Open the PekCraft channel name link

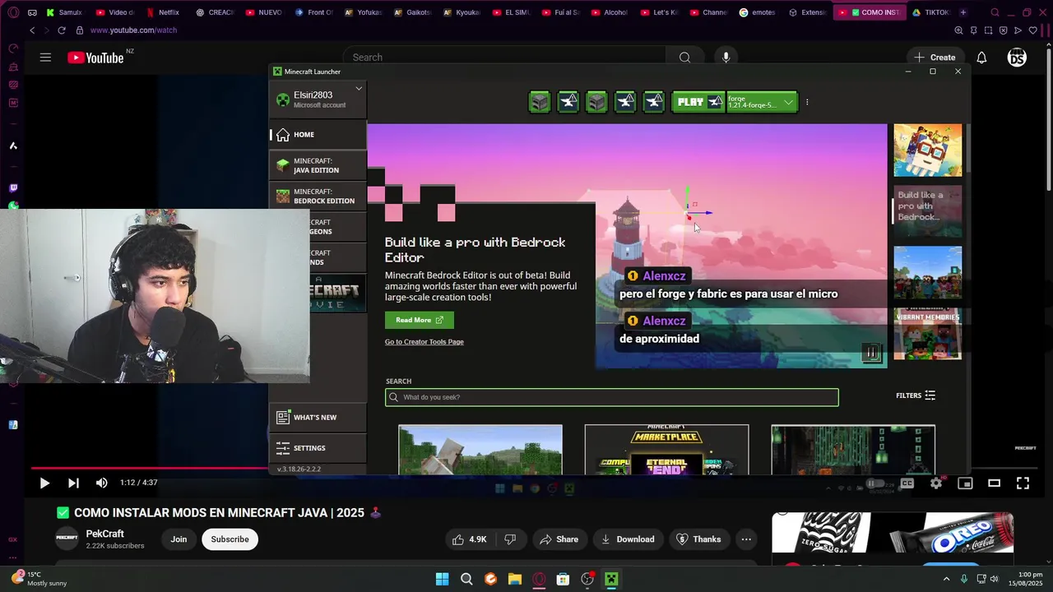(x=105, y=534)
